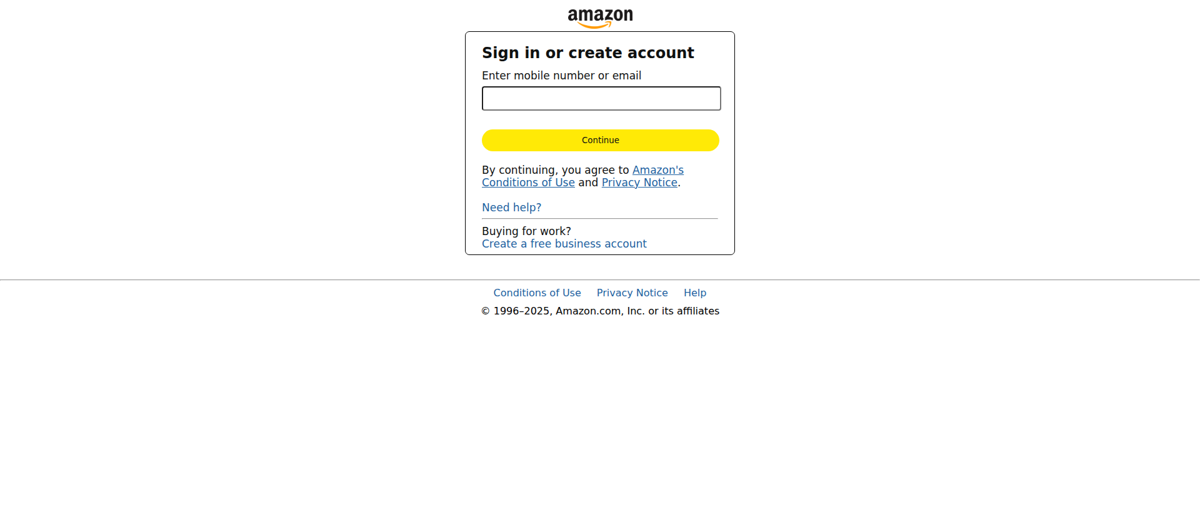Click the Amazon logo at top
Screen dimensions: 1200x507
pyautogui.click(x=600, y=18)
